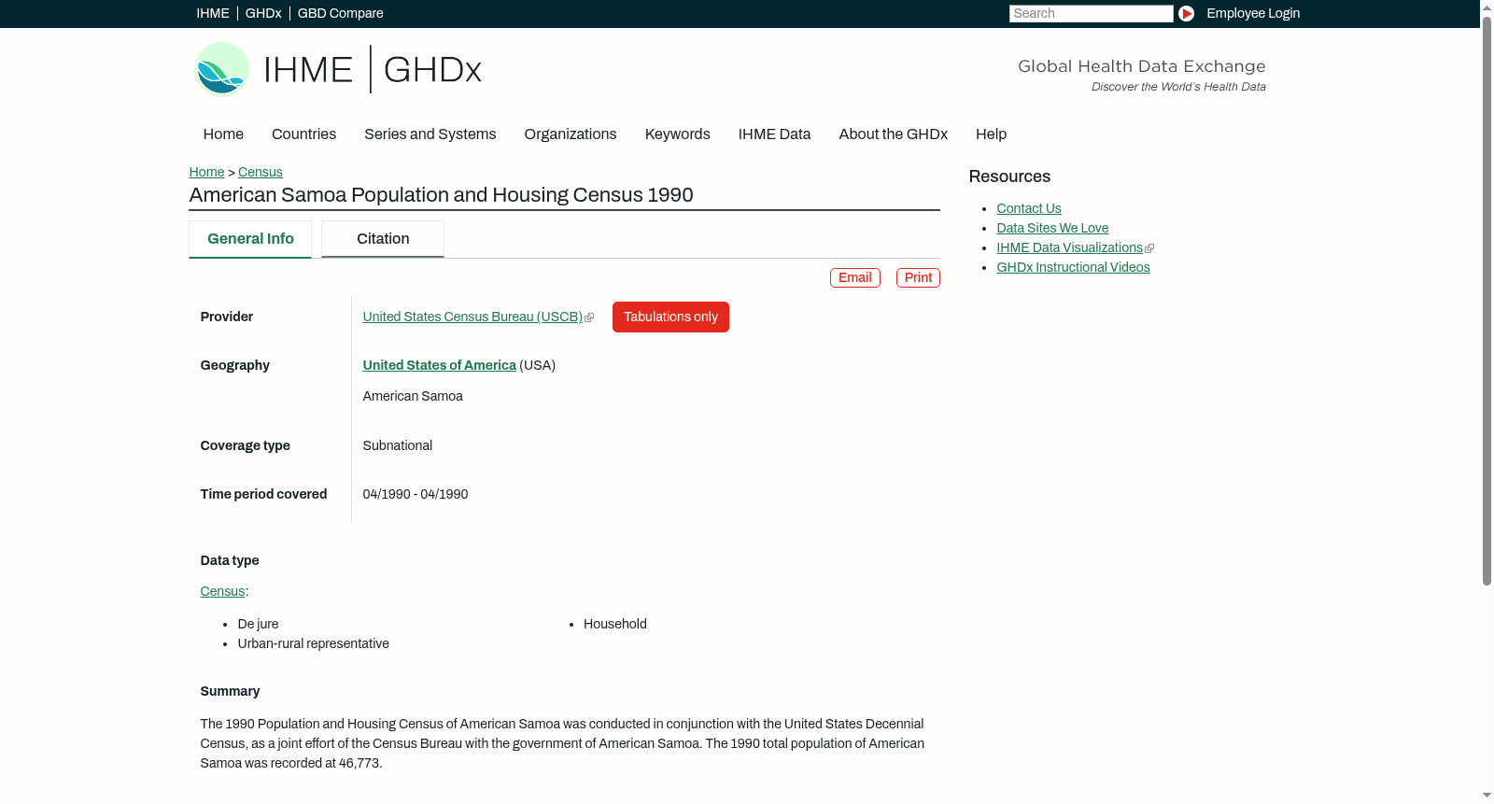Open the Countries menu

pyautogui.click(x=303, y=134)
